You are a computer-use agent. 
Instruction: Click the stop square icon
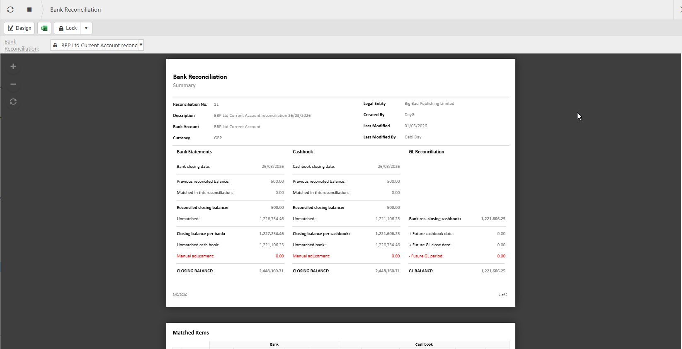coord(29,10)
